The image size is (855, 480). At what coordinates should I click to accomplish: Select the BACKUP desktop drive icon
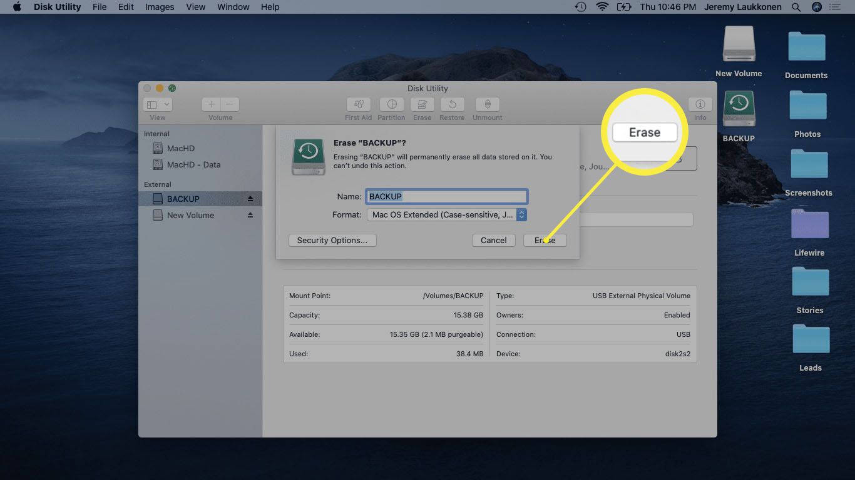point(739,109)
